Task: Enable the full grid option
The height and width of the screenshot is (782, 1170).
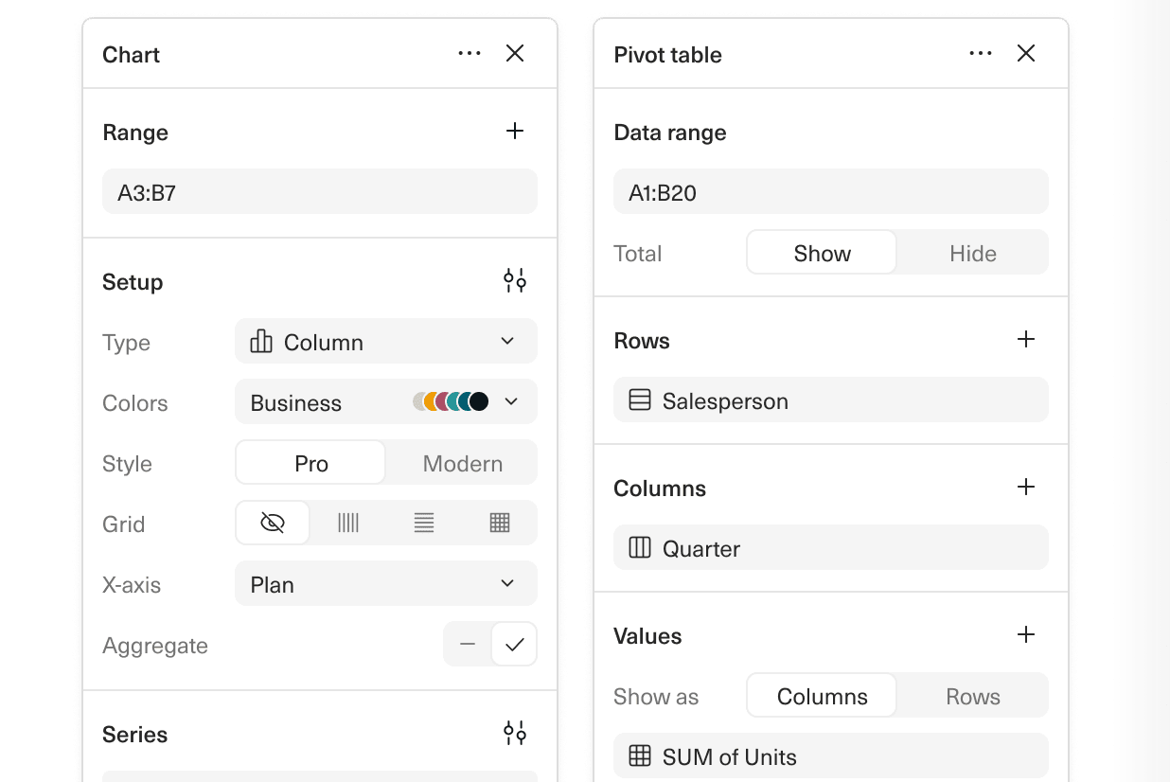Action: (x=499, y=523)
